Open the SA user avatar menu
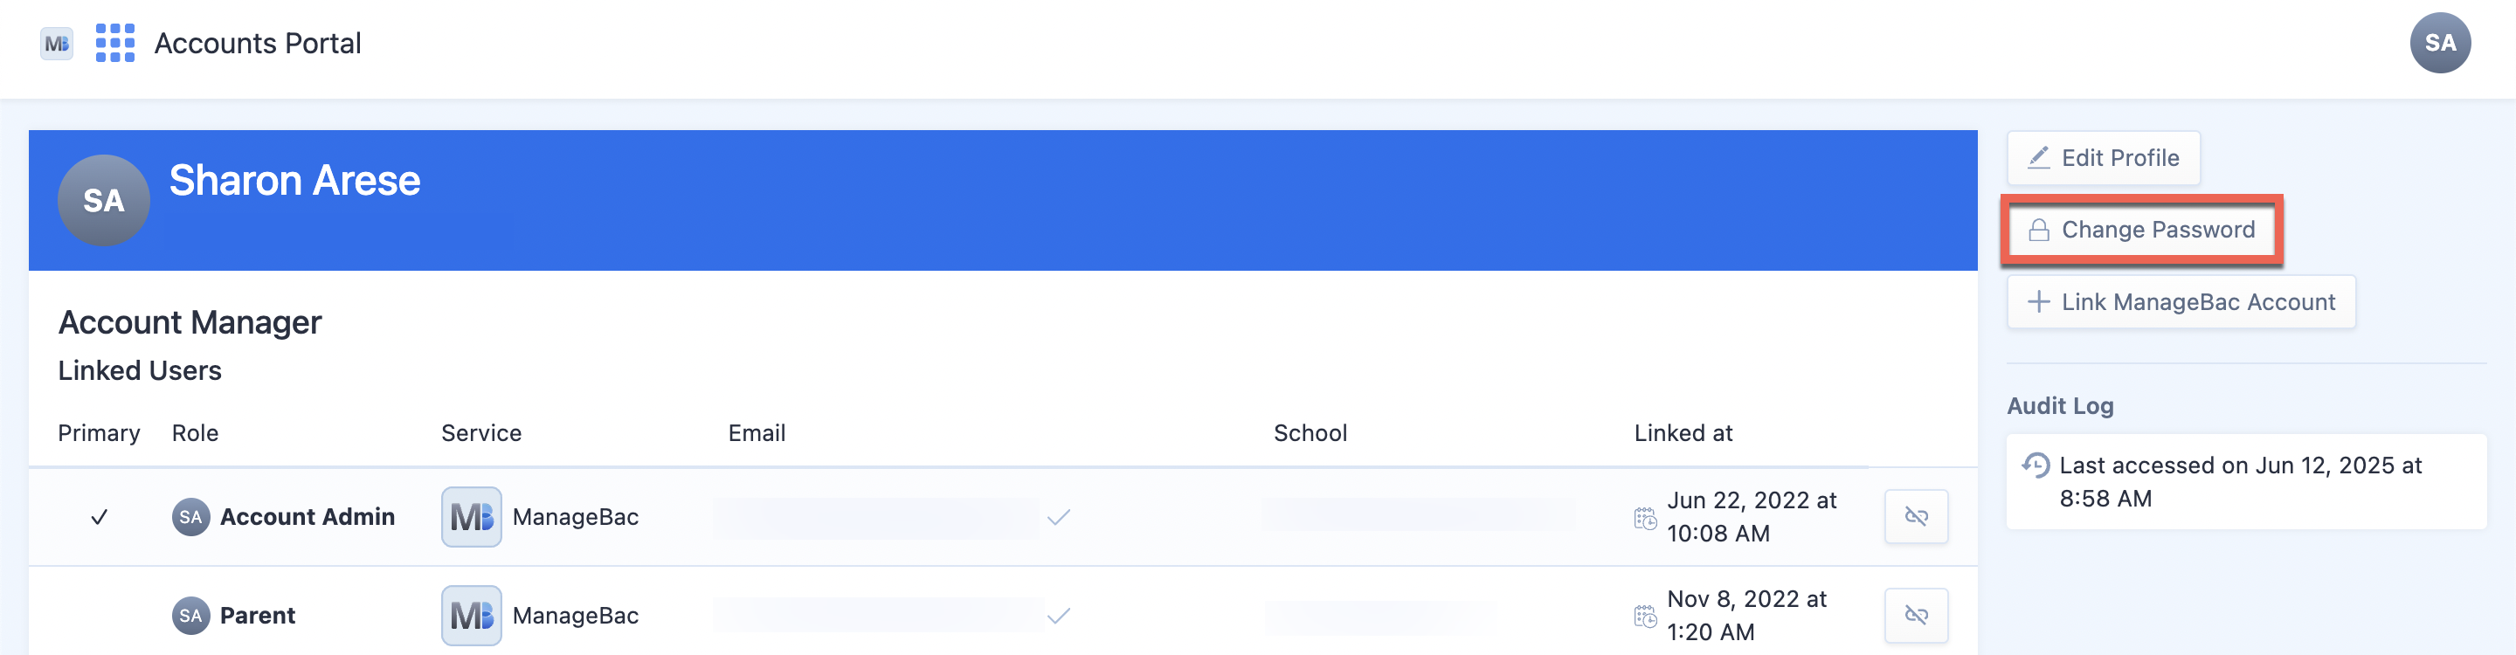This screenshot has width=2516, height=655. 2439,43
